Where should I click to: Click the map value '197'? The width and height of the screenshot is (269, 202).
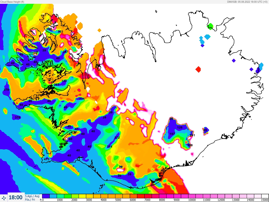(172, 134)
